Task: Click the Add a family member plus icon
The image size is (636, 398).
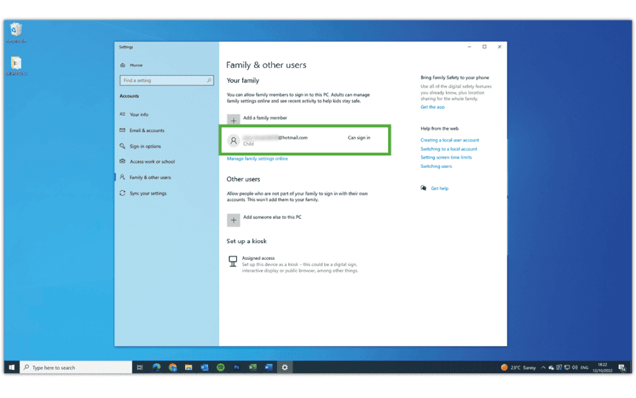Action: [x=234, y=119]
